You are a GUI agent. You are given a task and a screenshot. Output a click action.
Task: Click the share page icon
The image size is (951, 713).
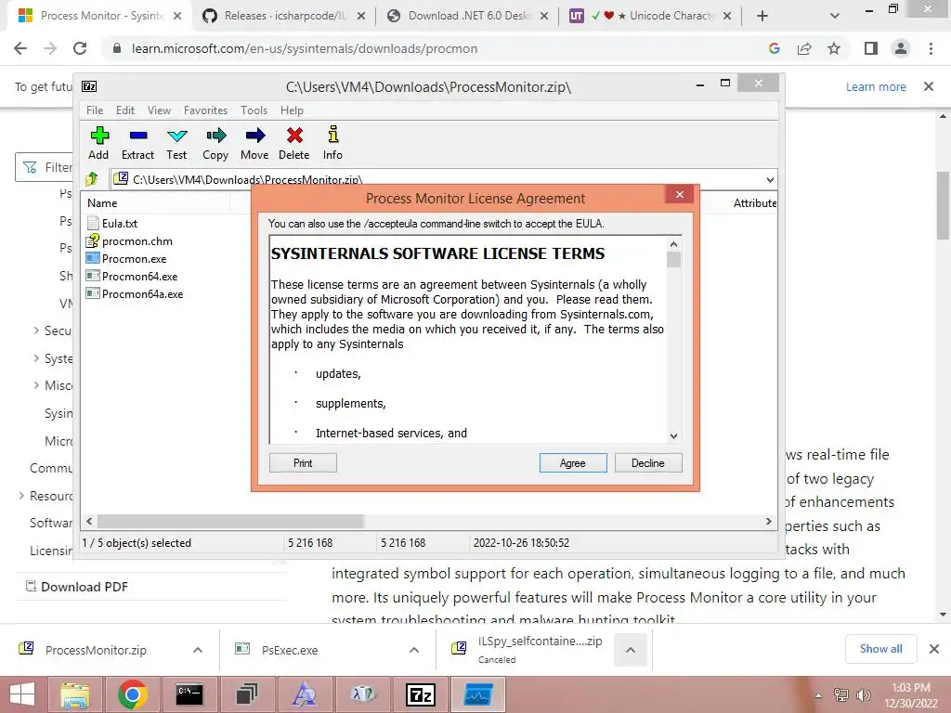804,48
